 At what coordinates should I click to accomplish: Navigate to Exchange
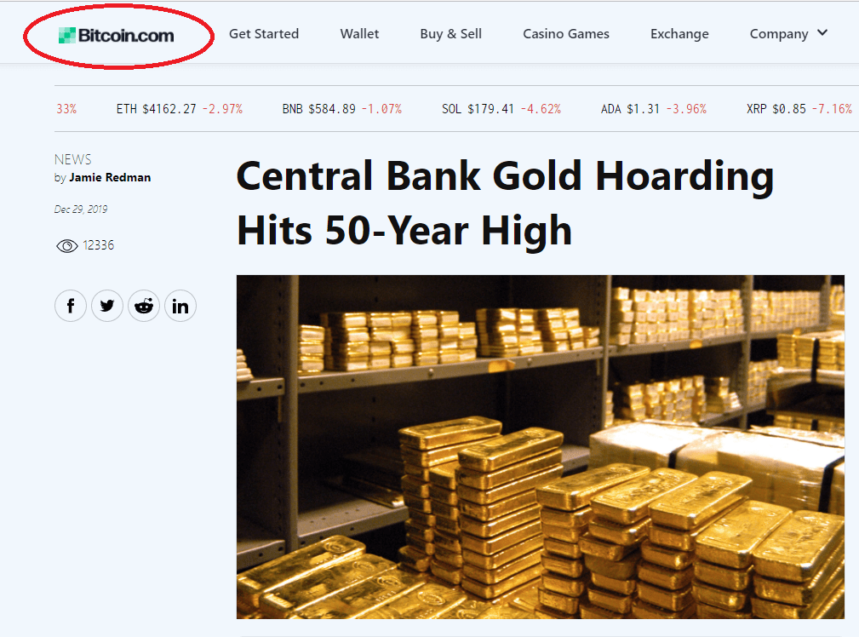(679, 34)
